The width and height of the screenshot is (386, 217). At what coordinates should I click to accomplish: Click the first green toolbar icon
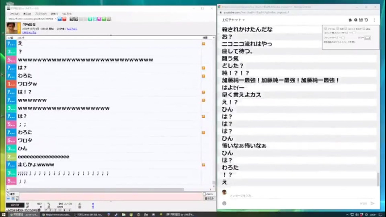pos(90,19)
